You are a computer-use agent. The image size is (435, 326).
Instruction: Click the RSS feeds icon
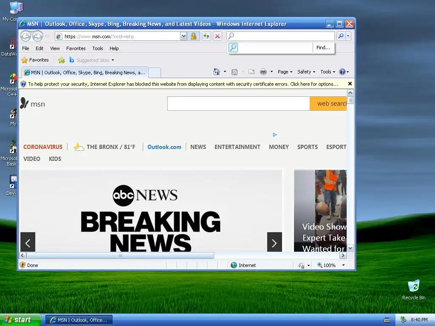[234, 72]
